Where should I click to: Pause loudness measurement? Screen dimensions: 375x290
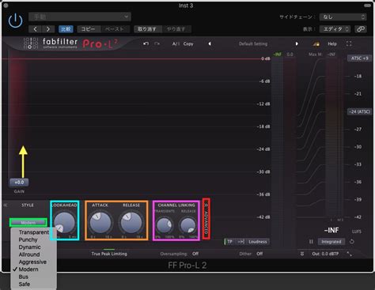point(311,242)
